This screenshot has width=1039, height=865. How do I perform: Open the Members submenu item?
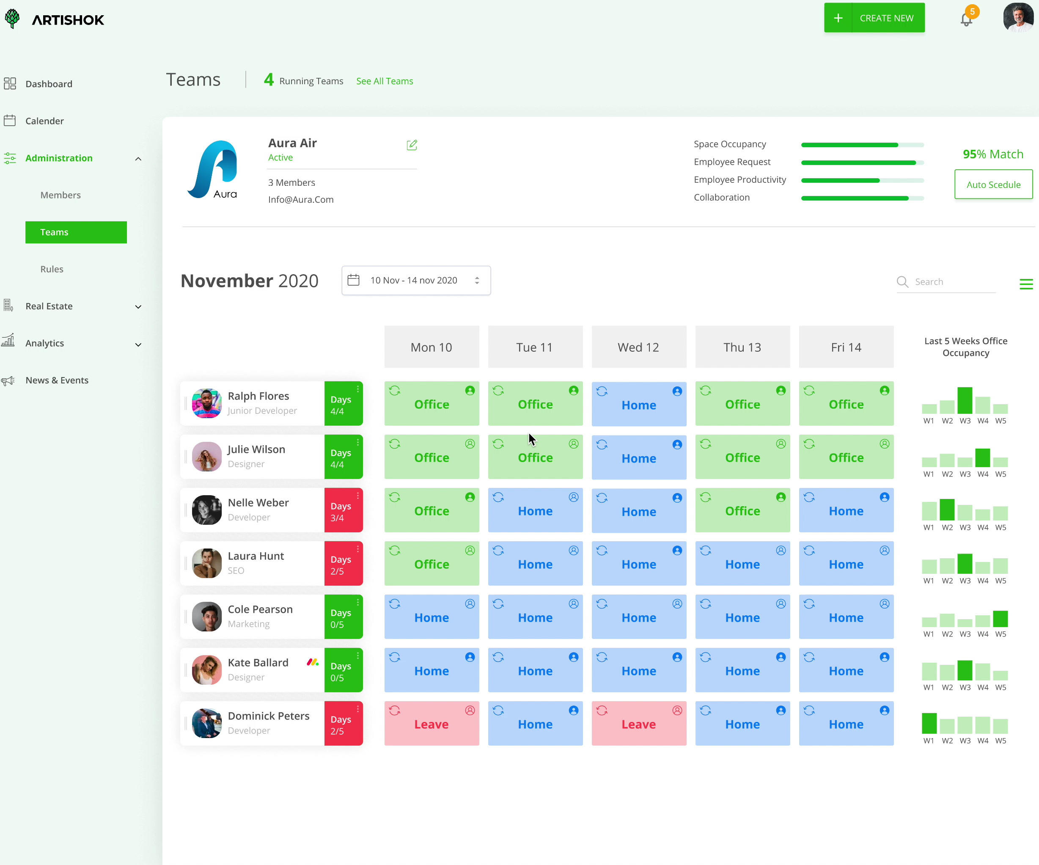(60, 195)
